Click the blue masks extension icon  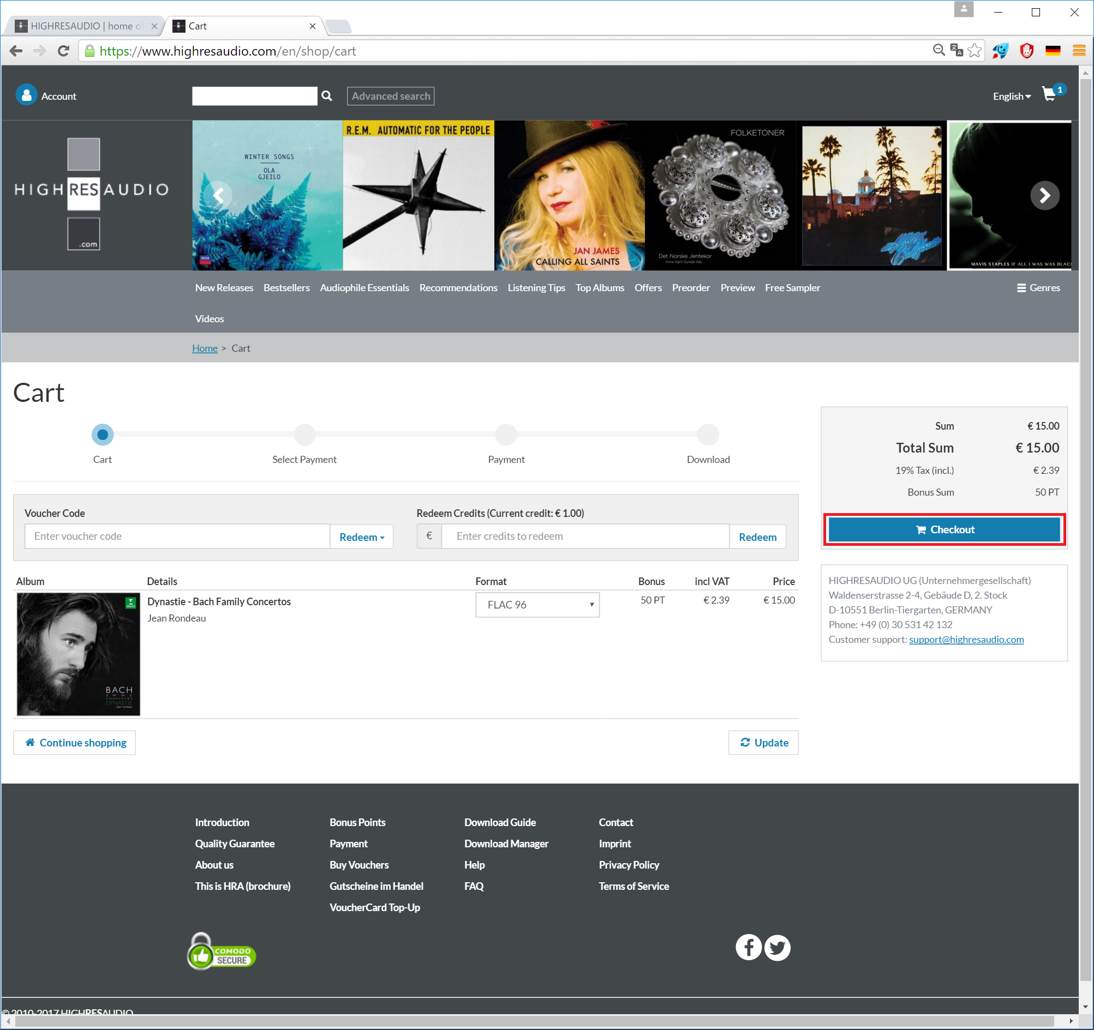point(1000,51)
